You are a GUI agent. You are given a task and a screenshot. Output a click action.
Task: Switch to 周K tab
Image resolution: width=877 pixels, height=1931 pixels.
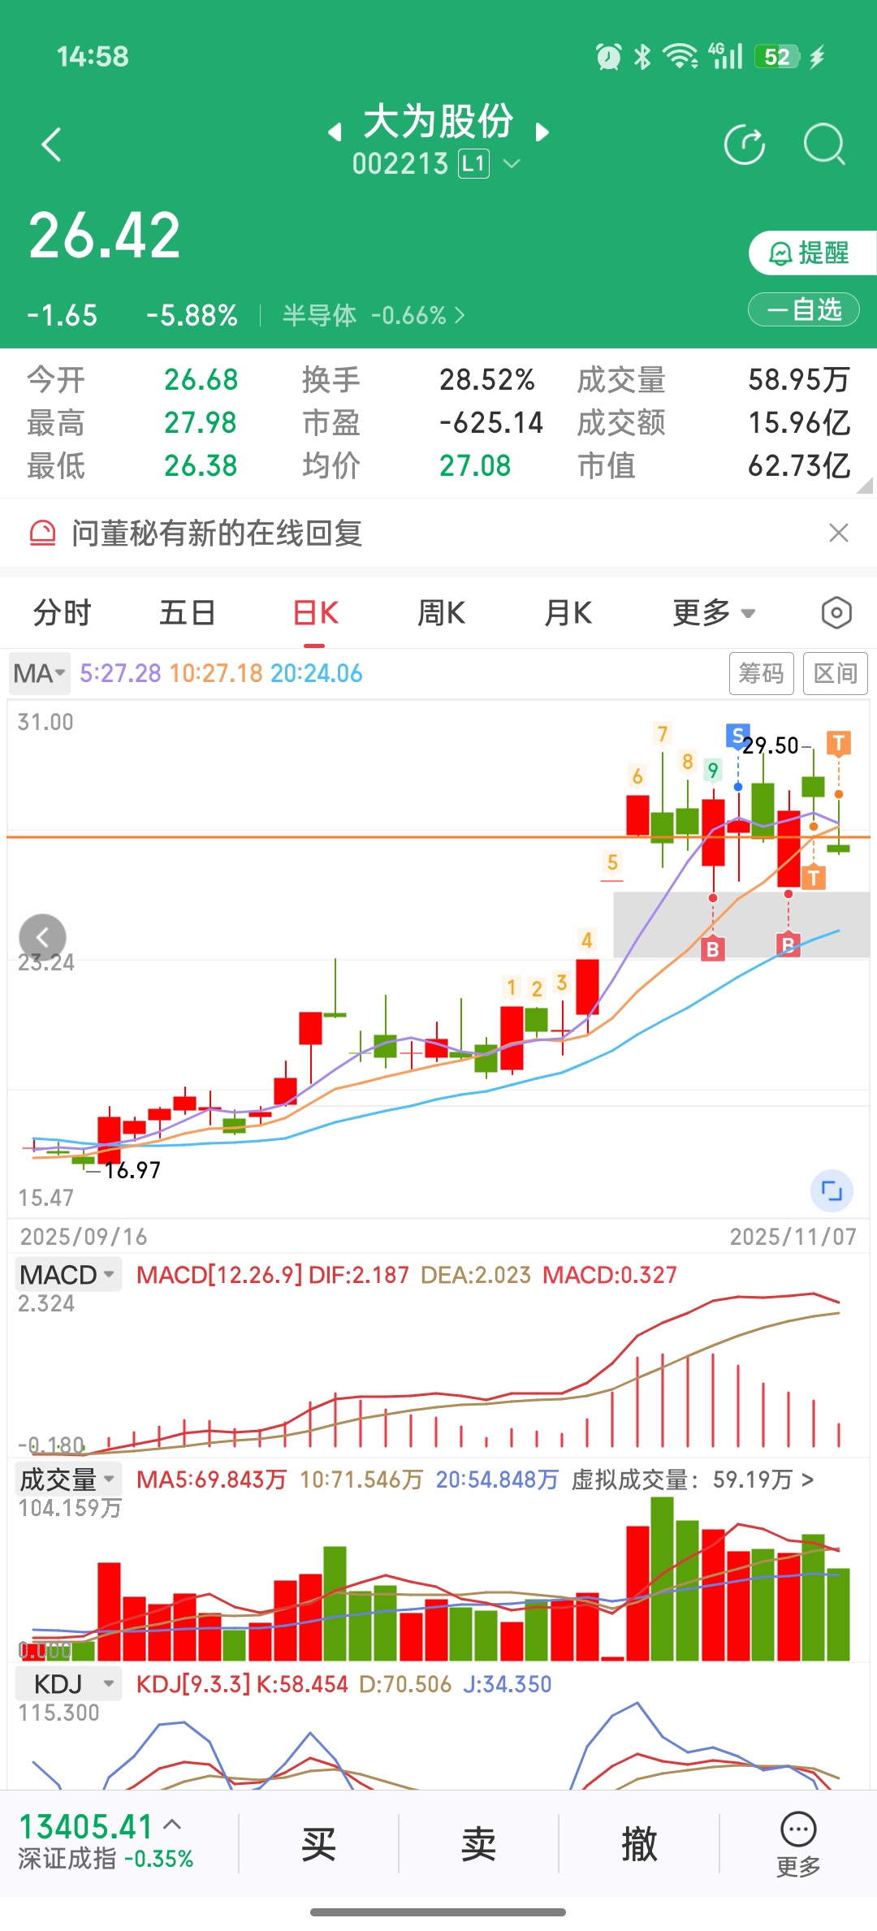tap(441, 613)
